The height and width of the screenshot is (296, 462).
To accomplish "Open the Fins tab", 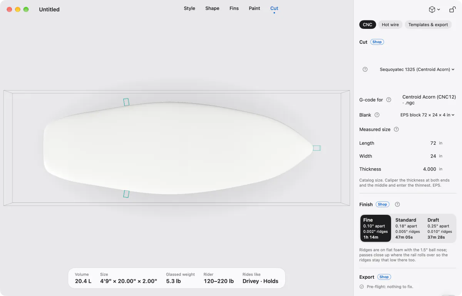I will point(234,8).
